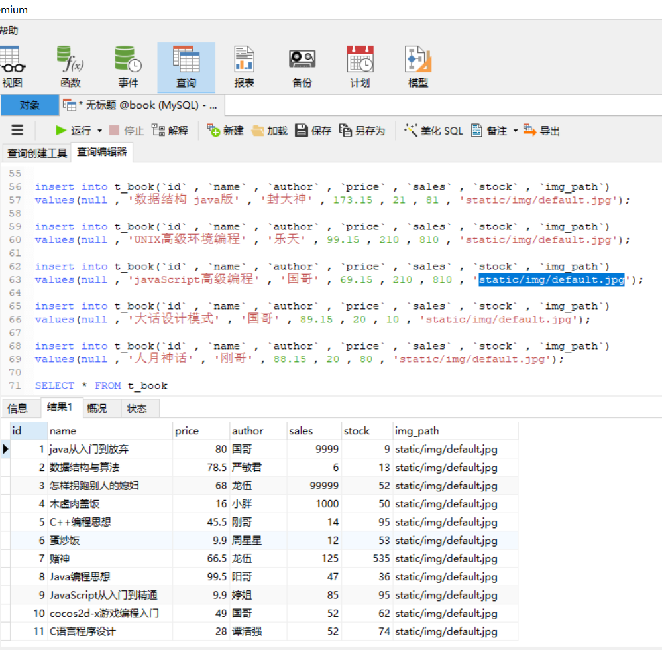
Task: Select the cell 'C++编程思想'
Action: tap(110, 522)
